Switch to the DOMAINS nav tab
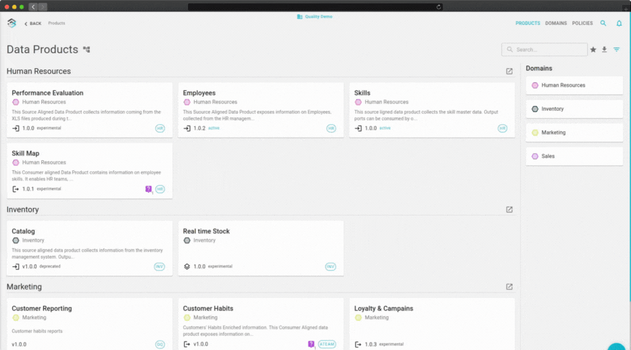631x350 pixels. 556,23
